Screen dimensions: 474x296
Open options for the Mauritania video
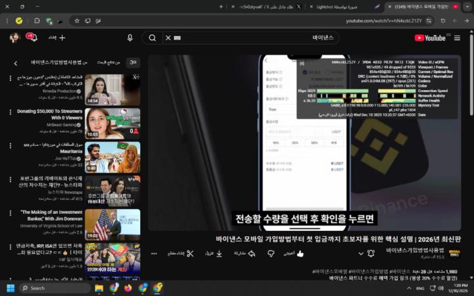pos(11,145)
